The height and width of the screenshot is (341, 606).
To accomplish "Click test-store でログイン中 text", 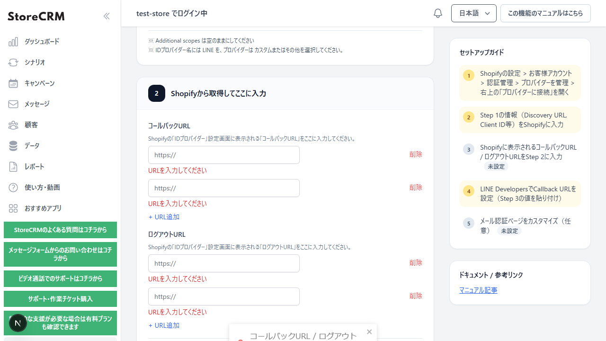I will (172, 14).
